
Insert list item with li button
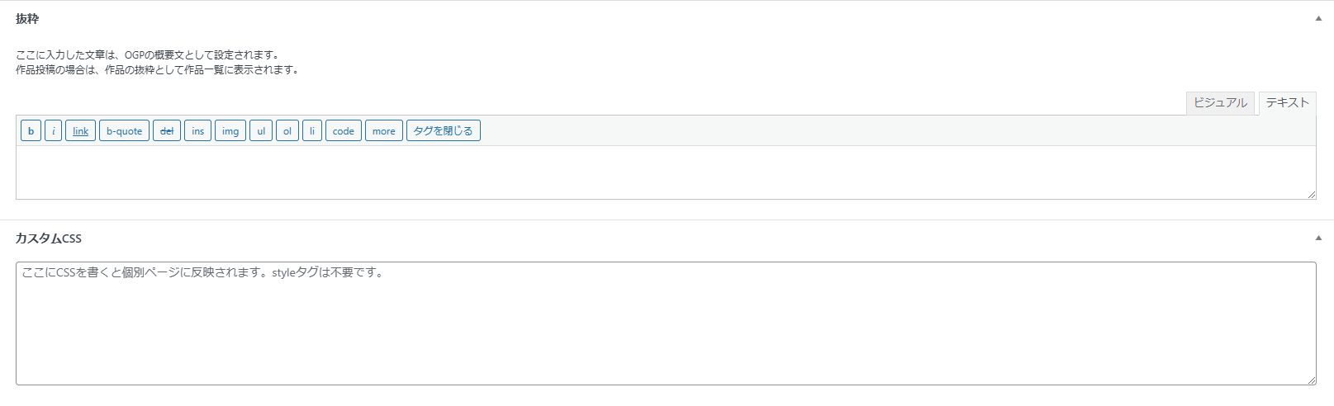[312, 131]
